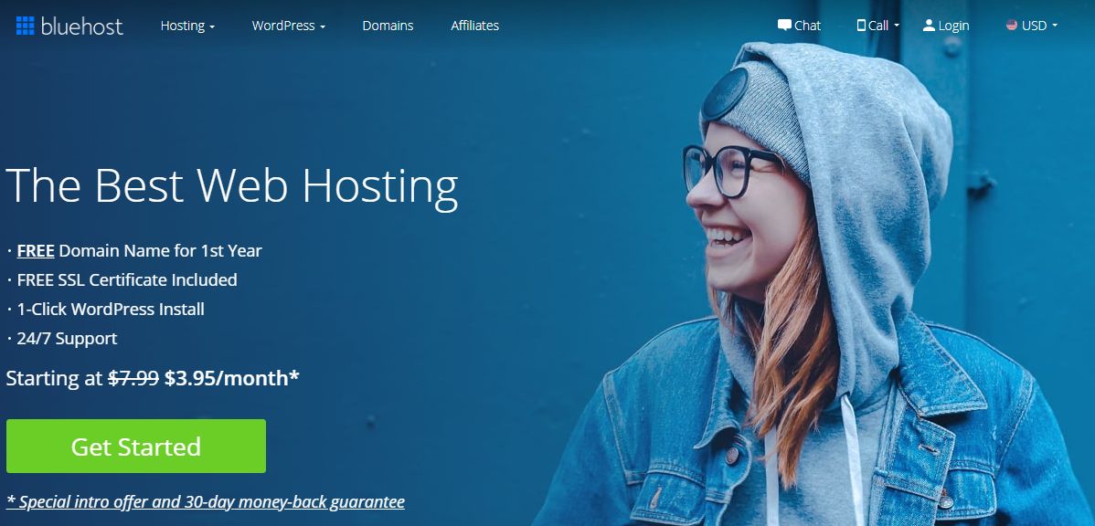Click "The Best Web Hosting" headline
This screenshot has width=1095, height=526.
pyautogui.click(x=232, y=186)
